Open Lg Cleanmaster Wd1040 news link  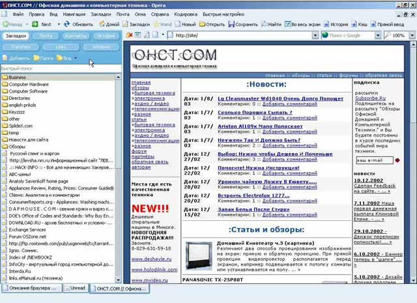280,98
